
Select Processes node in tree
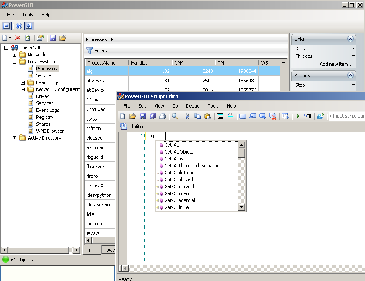(46, 69)
